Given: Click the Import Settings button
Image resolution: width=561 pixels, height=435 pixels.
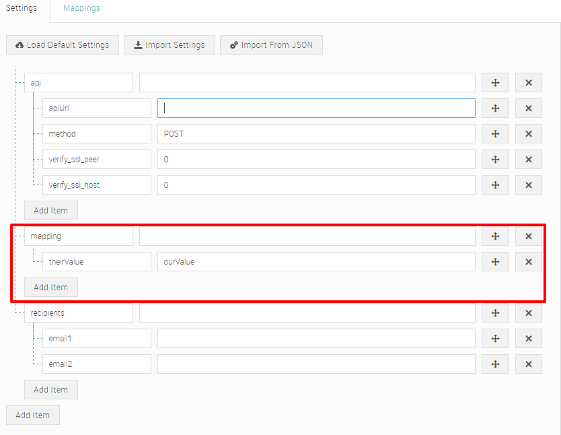Looking at the screenshot, I should (170, 44).
